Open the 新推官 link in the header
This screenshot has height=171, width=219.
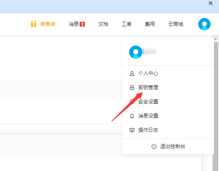pyautogui.click(x=48, y=24)
